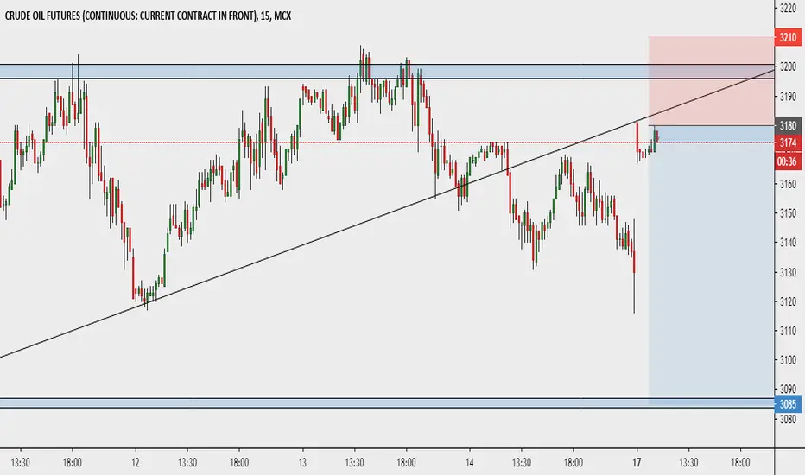
Task: Select the blue profit zone of short position
Action: point(711,267)
